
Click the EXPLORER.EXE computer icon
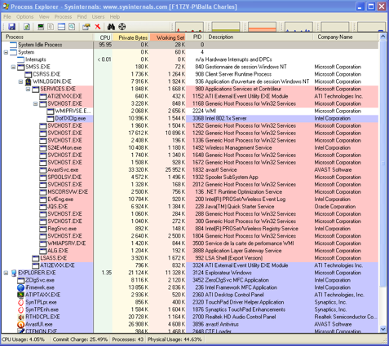point(14,273)
